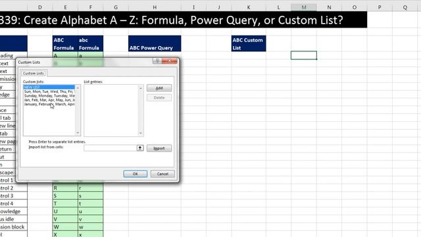Click the custom lists scrollbar down arrow
421x237 pixels.
[78, 133]
